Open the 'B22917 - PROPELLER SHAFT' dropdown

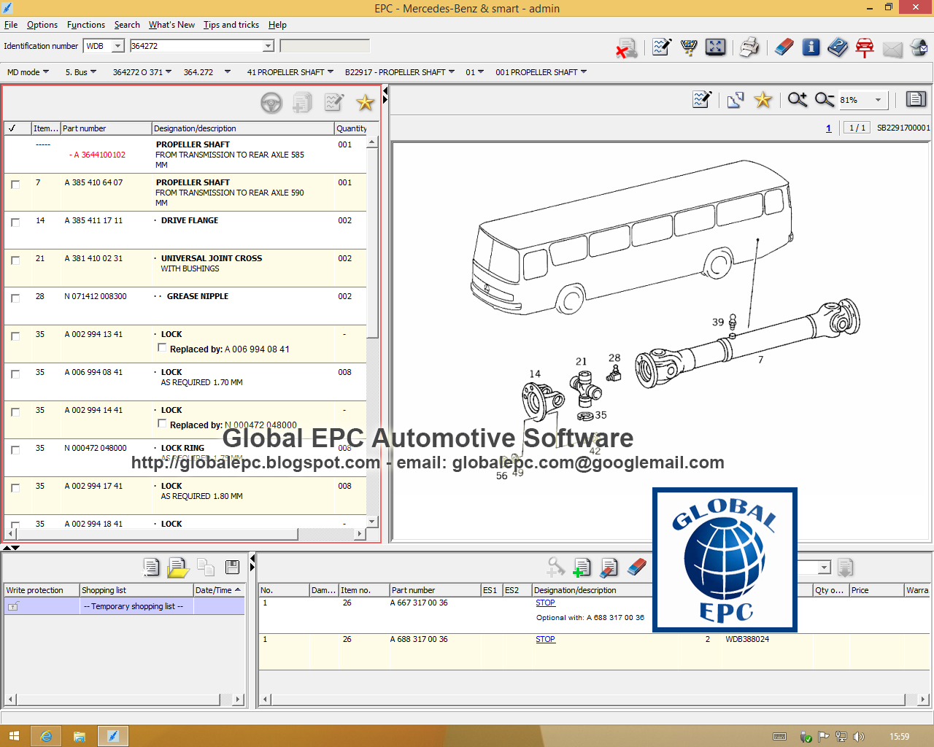400,72
